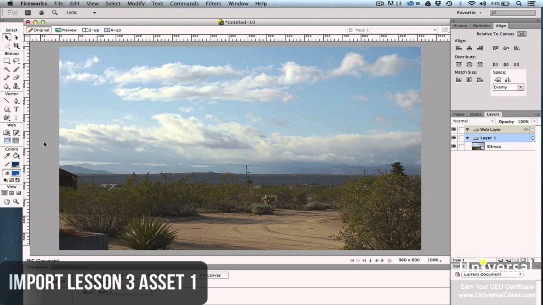The height and width of the screenshot is (305, 543).
Task: Select the Hotspot tool
Action: 7,133
